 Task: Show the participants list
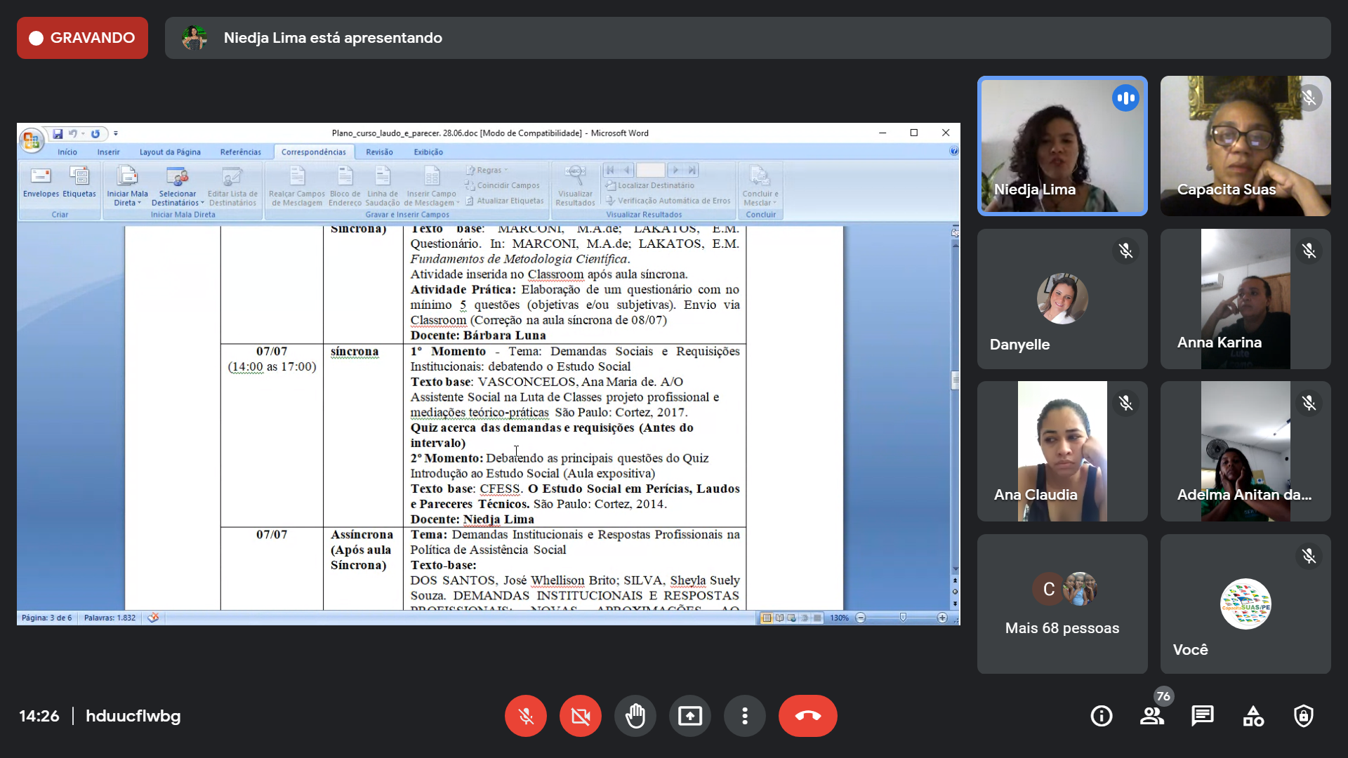click(1151, 716)
